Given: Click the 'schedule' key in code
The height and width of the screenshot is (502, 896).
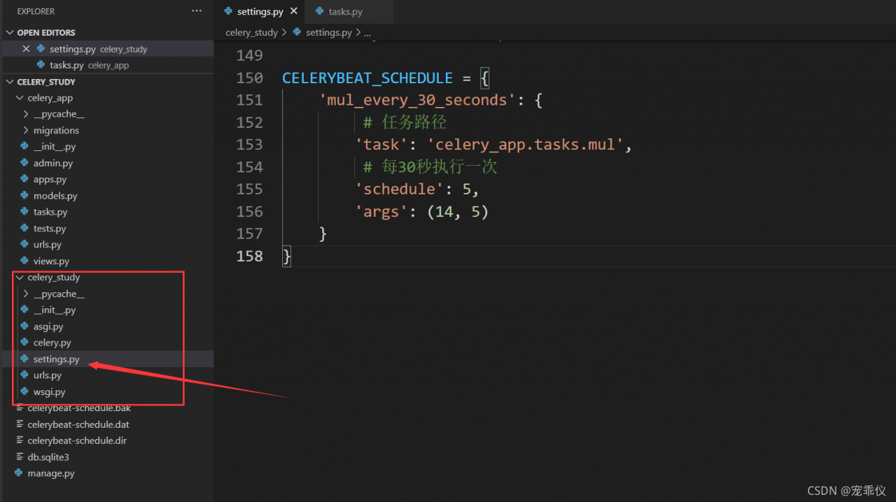Looking at the screenshot, I should [x=400, y=189].
